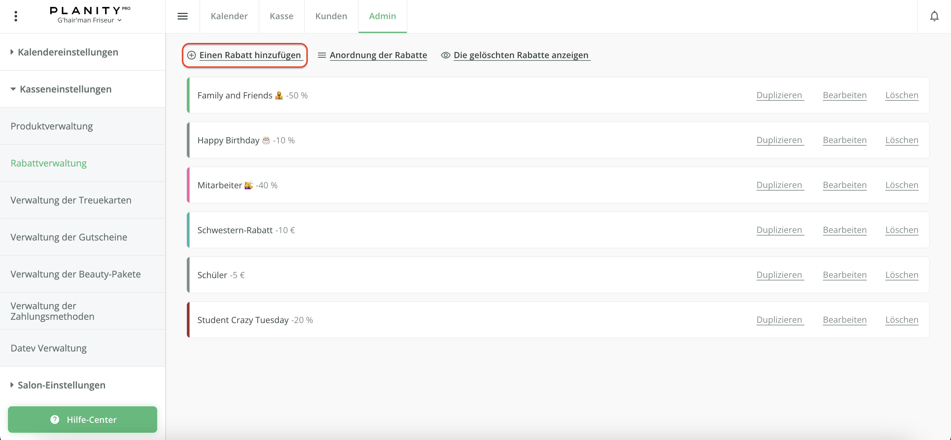Screen dimensions: 951x440
Task: Click the three-dot vertical menu icon
Action: pyautogui.click(x=16, y=16)
